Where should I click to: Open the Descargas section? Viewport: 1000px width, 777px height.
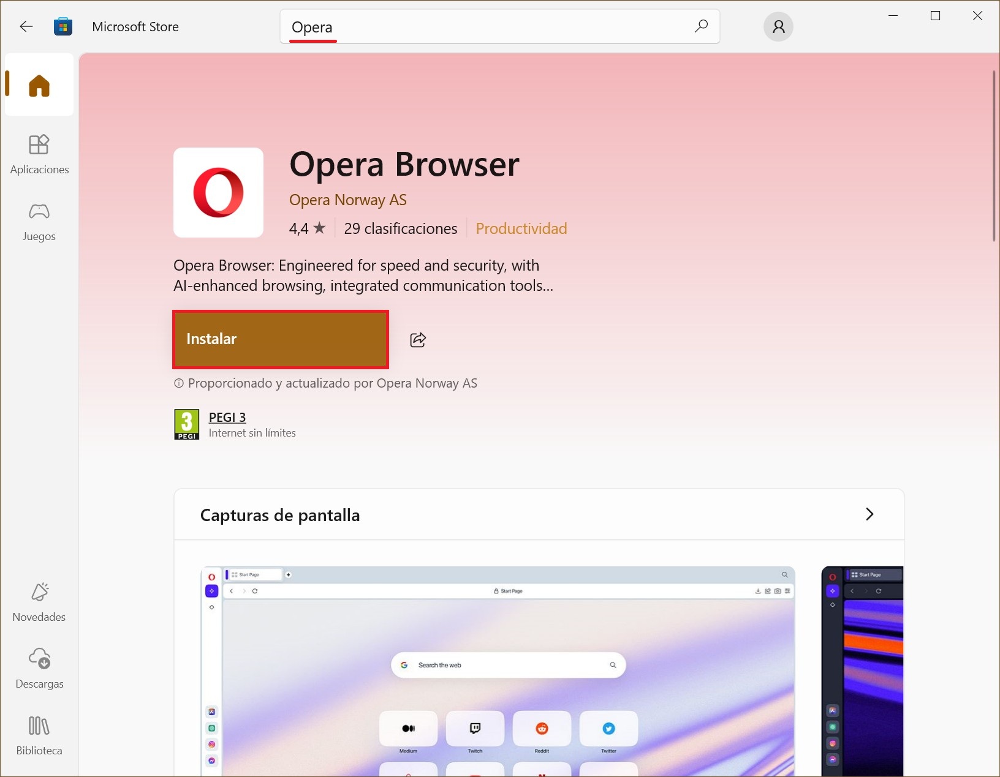(39, 669)
